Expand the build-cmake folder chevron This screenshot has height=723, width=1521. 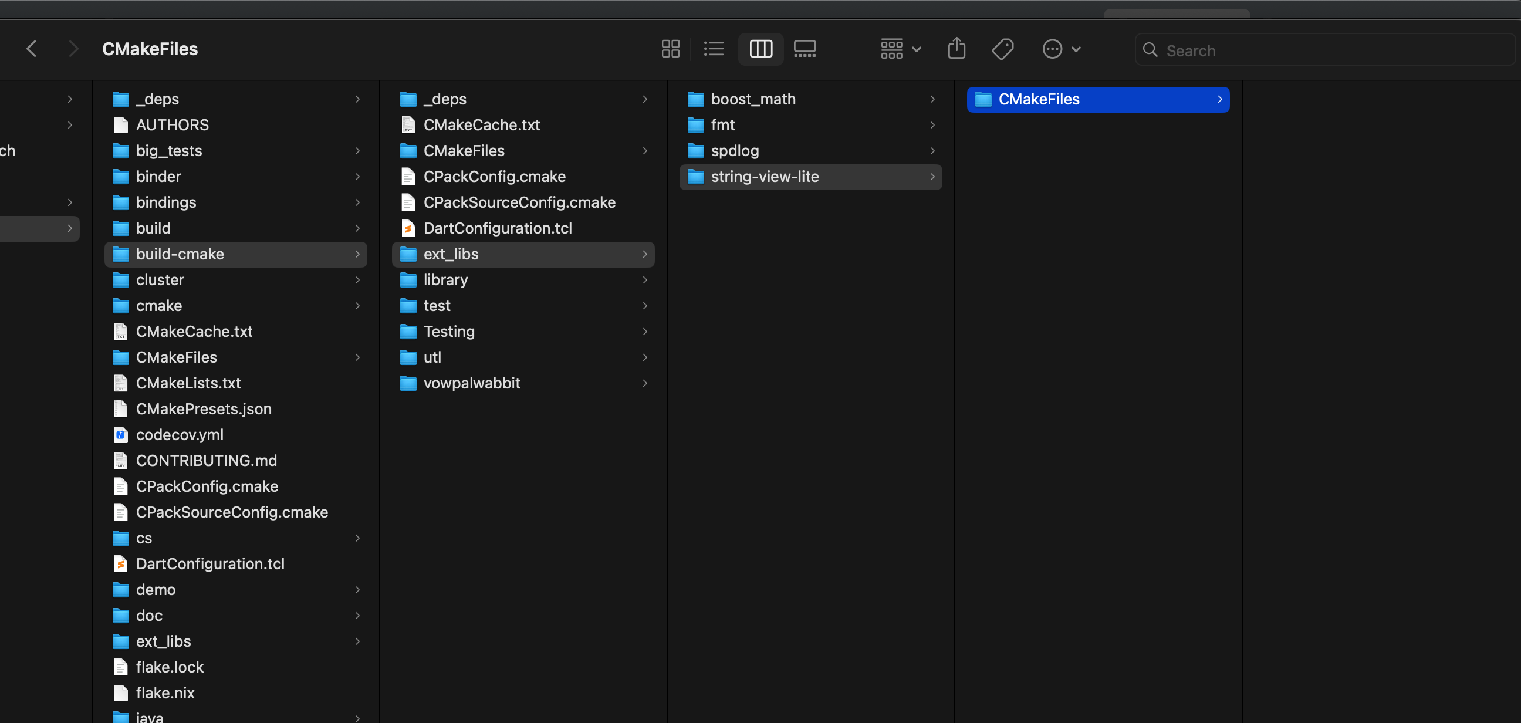pos(357,254)
